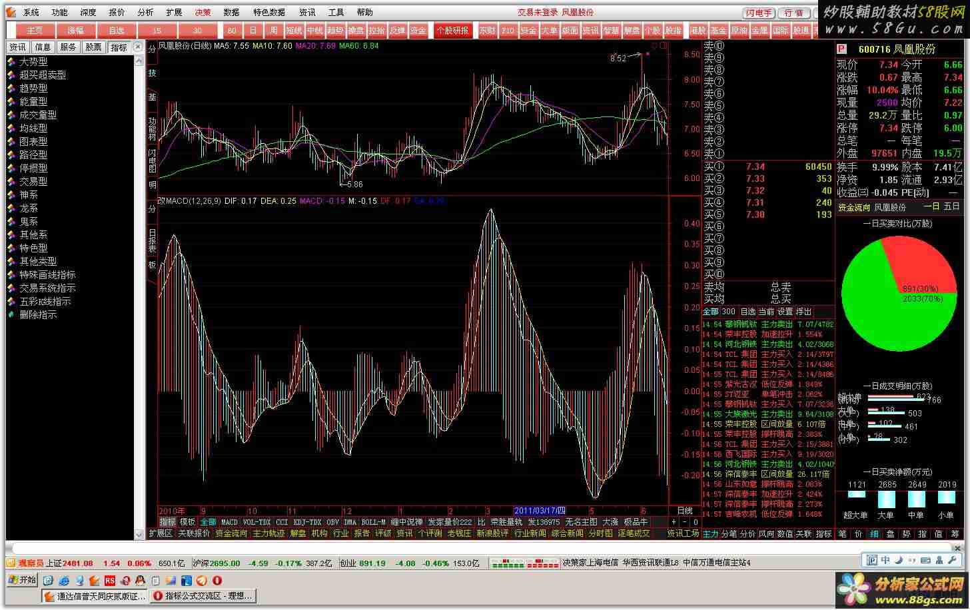
Task: Switch to 五日 fund flow view
Action: [x=952, y=207]
